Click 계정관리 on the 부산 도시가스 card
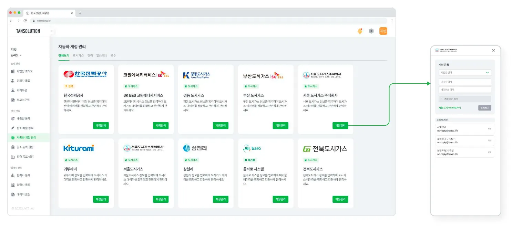Viewport: 512px width, 230px height. pyautogui.click(x=280, y=126)
